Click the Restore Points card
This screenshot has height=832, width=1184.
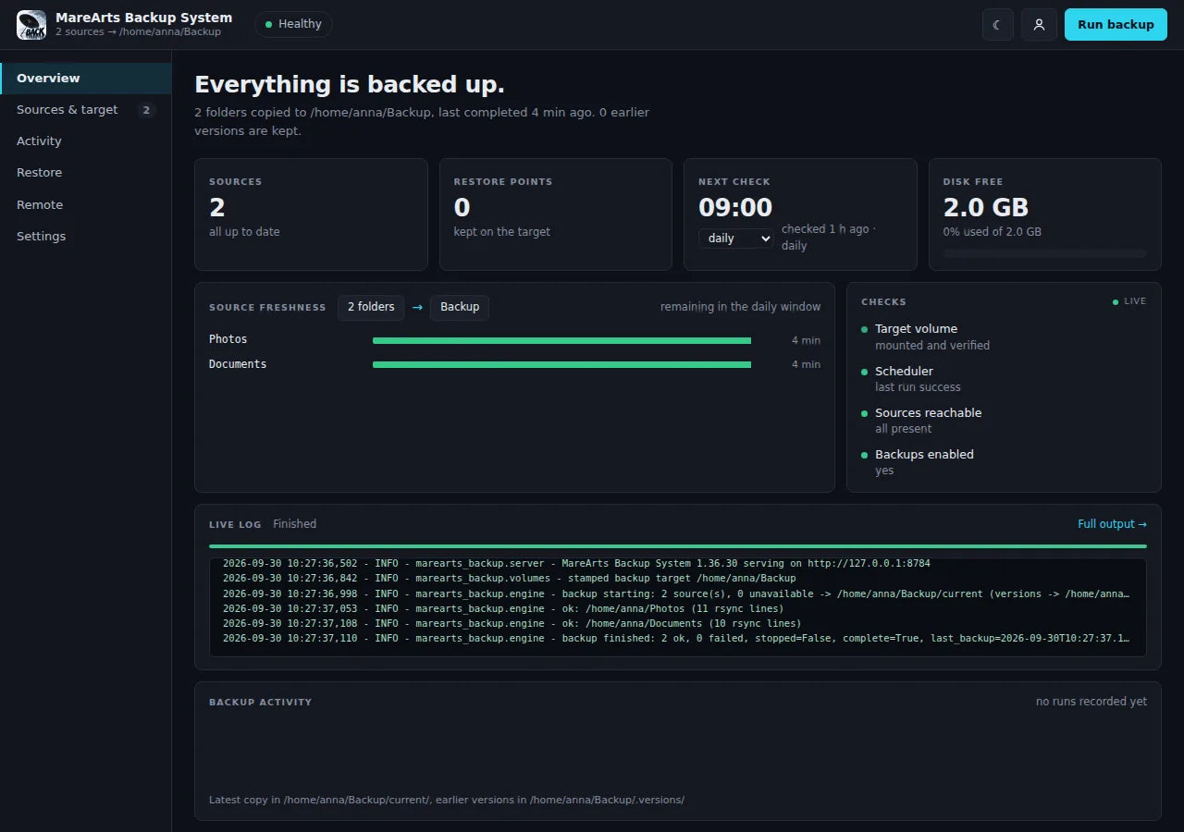point(555,214)
